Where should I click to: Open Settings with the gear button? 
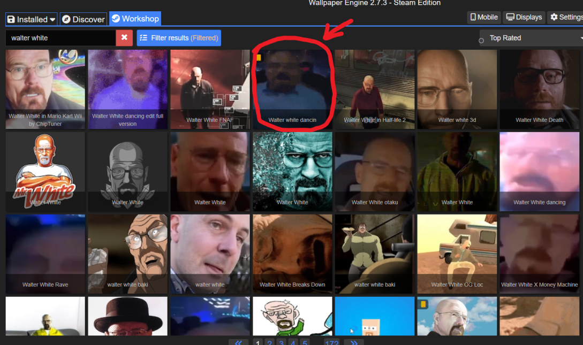click(566, 17)
